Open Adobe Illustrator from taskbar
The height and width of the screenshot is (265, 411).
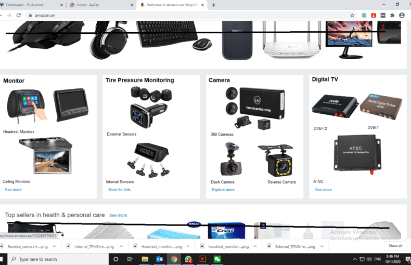pyautogui.click(x=202, y=259)
